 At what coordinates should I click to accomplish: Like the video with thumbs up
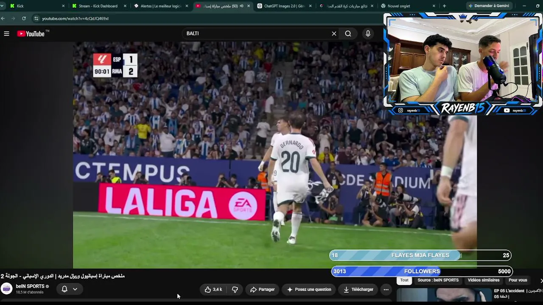pyautogui.click(x=213, y=289)
